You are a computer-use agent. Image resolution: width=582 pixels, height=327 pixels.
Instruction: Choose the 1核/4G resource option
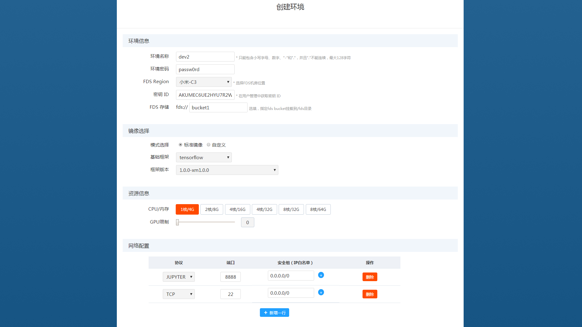pos(187,209)
